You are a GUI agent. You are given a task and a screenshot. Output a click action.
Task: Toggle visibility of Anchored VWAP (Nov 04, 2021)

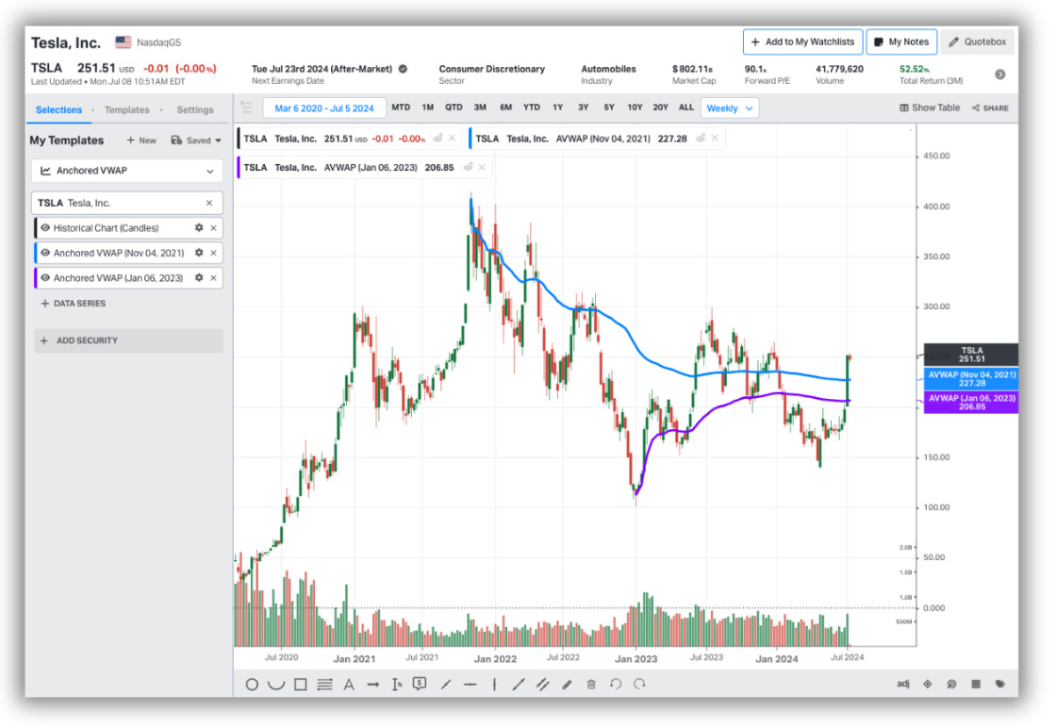[45, 254]
